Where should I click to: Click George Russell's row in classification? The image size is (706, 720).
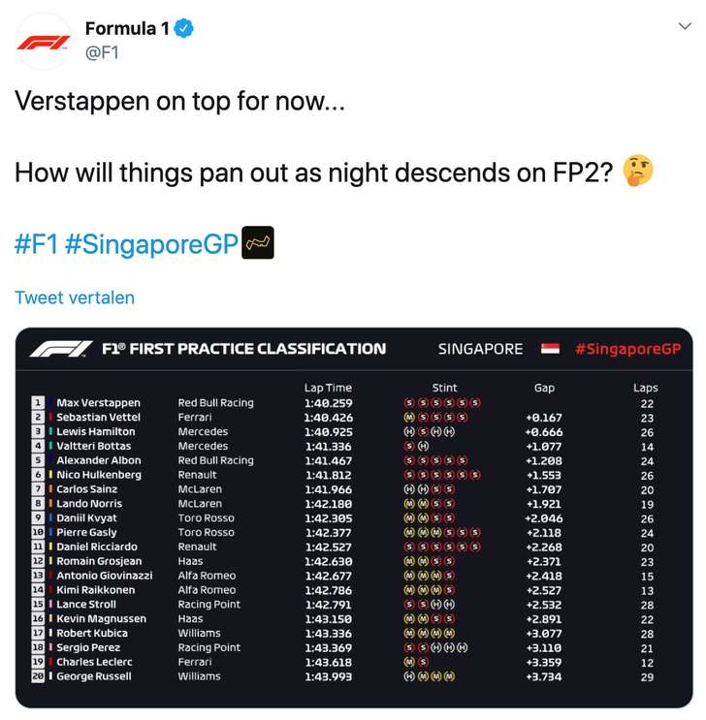point(94,676)
